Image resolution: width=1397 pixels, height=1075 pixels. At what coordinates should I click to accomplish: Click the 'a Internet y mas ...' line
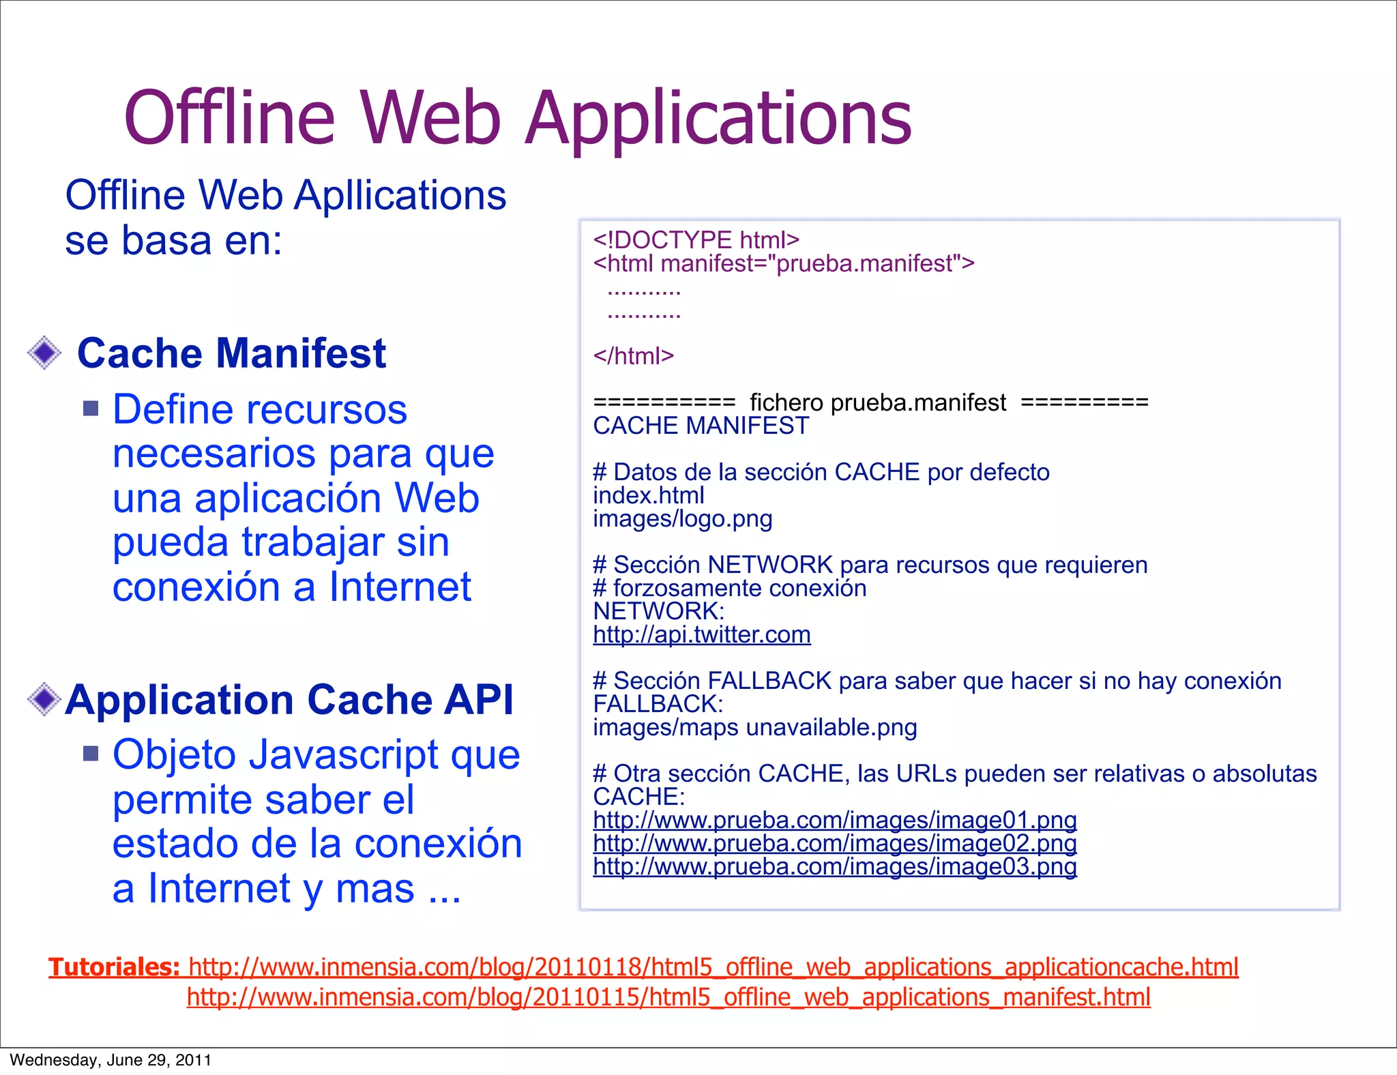pyautogui.click(x=287, y=888)
